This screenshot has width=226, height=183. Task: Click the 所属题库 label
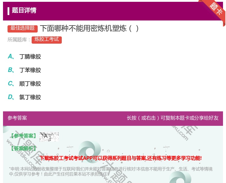click(19, 40)
